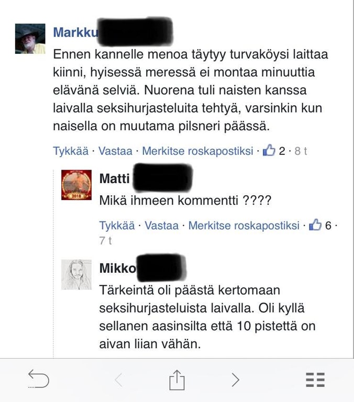This screenshot has width=354, height=402.
Task: Mark Markku's comment as spam
Action: (197, 151)
